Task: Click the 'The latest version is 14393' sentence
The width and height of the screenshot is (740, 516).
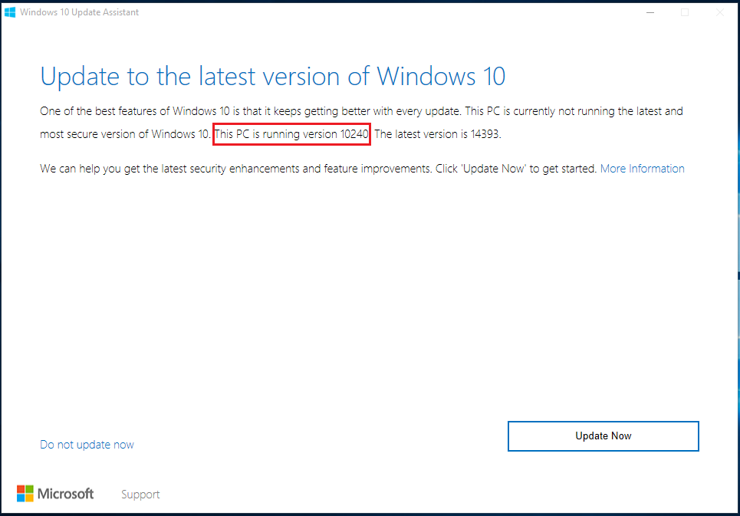Action: pos(438,134)
